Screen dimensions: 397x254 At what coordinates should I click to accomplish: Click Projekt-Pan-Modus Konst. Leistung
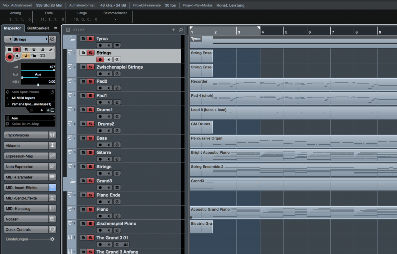click(230, 5)
